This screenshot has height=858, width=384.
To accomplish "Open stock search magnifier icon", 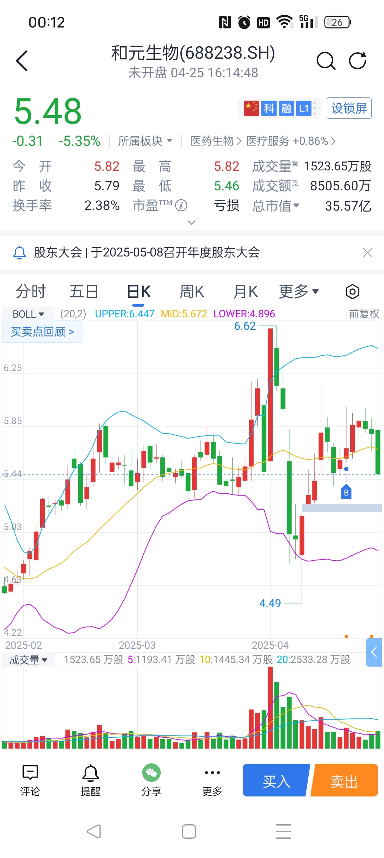I will click(326, 61).
